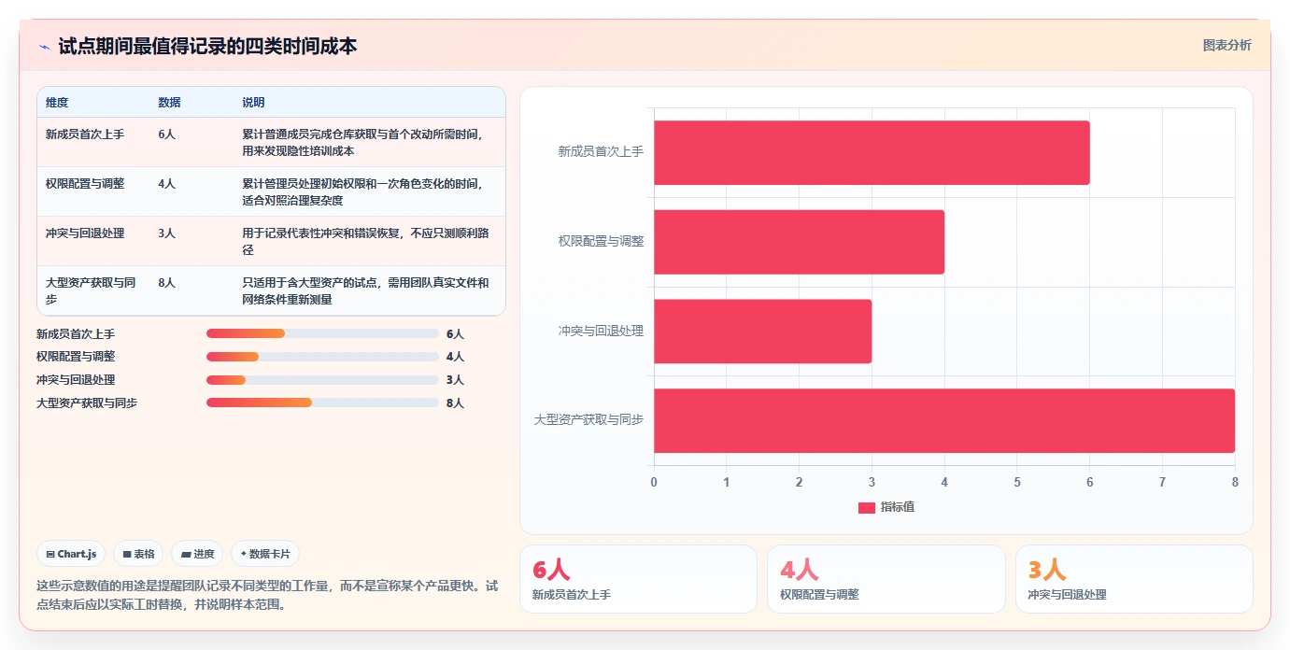Click the 新成员首次上手 chart bar
Image resolution: width=1290 pixels, height=650 pixels.
pos(872,152)
